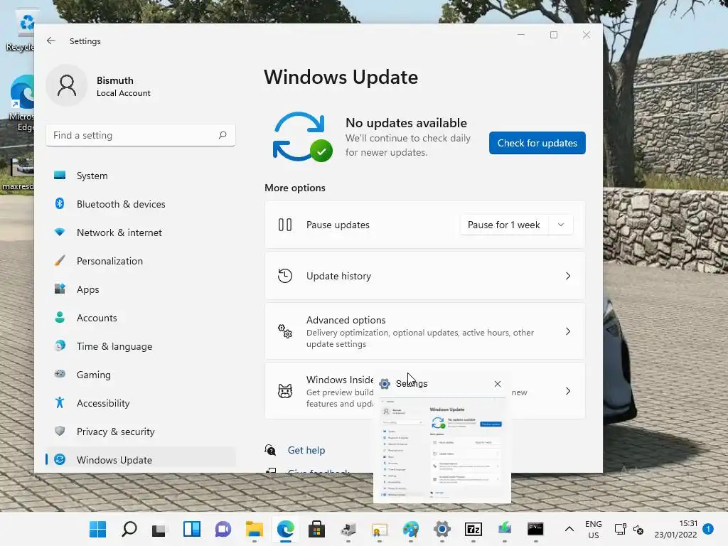Select Windows Update in the sidebar
Viewport: 728px width, 546px height.
pos(141,460)
